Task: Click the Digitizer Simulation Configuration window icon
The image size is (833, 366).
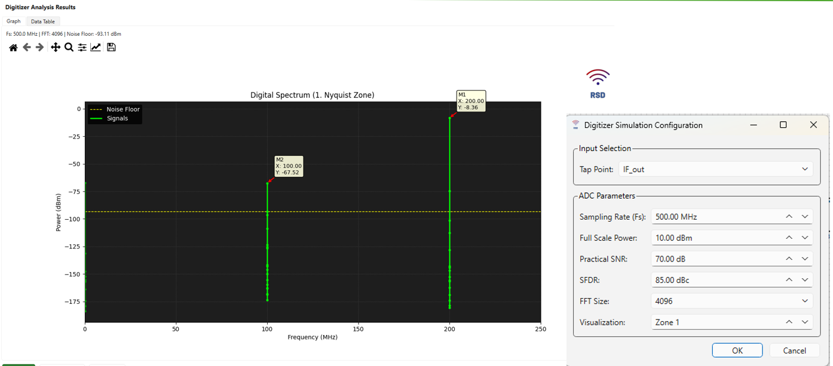Action: [575, 125]
